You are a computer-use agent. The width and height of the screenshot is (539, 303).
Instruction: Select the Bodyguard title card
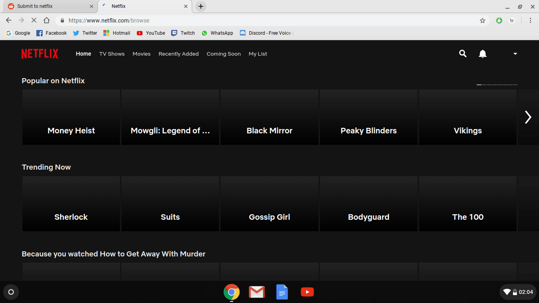point(369,204)
